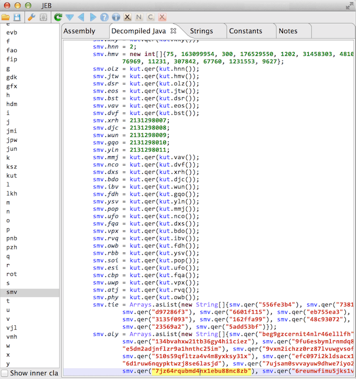Navigate forward with blue right arrow

click(93, 17)
